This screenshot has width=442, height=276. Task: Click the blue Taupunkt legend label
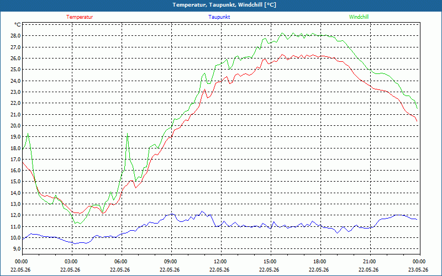[219, 17]
